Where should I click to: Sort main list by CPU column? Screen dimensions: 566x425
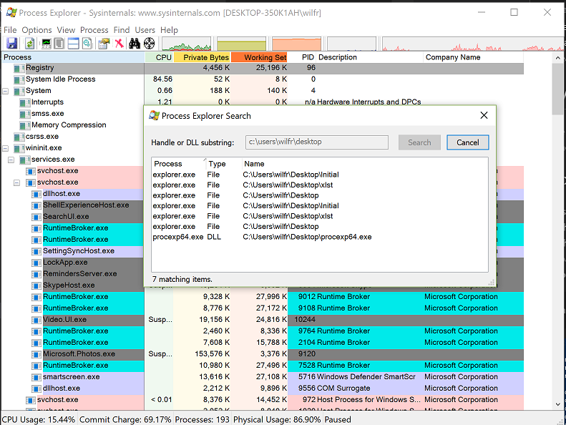[159, 57]
